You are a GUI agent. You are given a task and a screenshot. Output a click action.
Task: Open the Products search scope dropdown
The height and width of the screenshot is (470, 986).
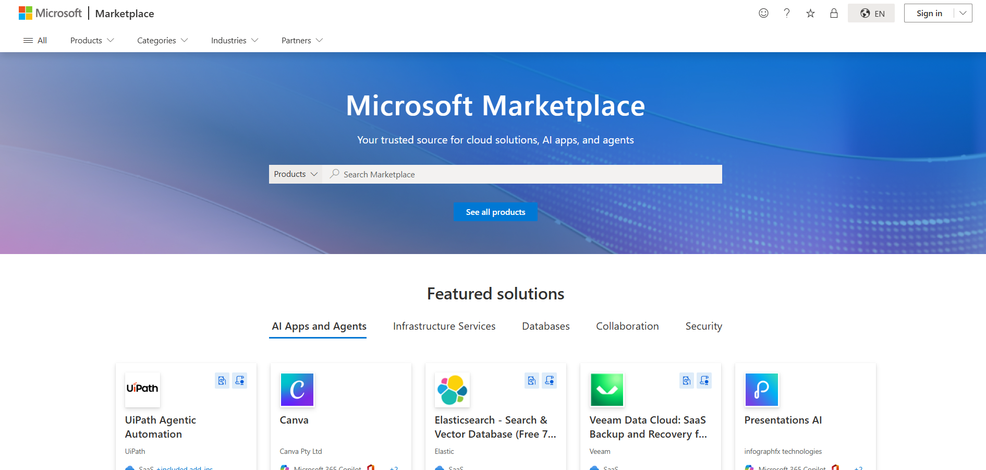pyautogui.click(x=296, y=174)
